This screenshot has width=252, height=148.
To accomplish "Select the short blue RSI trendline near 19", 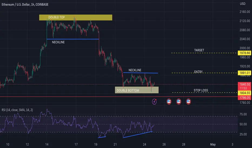I will (102, 137).
